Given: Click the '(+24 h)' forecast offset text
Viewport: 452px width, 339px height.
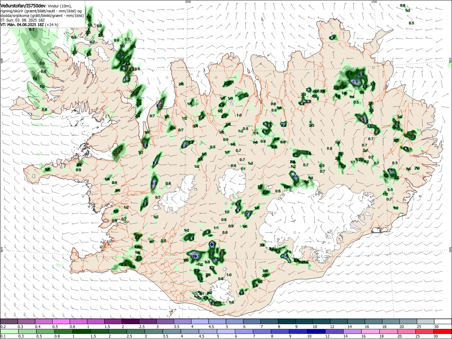Looking at the screenshot, I should click(x=52, y=25).
